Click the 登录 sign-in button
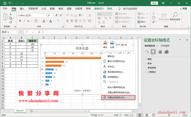 coord(154,3)
